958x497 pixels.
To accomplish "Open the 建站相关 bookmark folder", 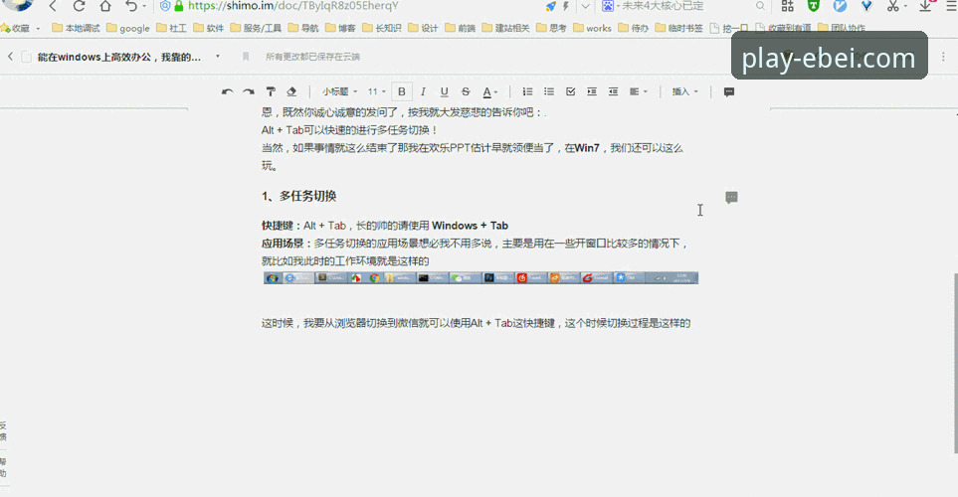I will click(x=506, y=28).
